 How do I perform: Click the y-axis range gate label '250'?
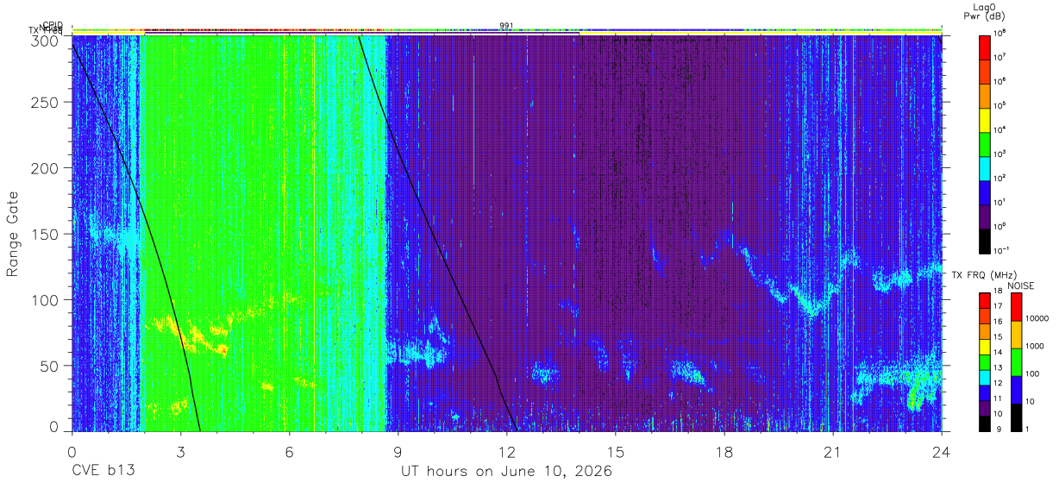click(47, 103)
